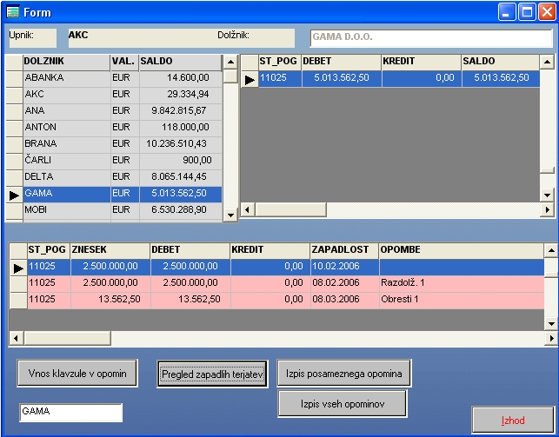
Task: Select the 'Razdolž. 1' row in bottom grid
Action: 287,283
